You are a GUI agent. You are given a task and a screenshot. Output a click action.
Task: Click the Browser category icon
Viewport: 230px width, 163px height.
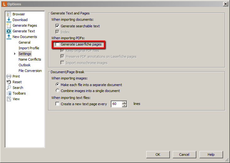(9, 14)
